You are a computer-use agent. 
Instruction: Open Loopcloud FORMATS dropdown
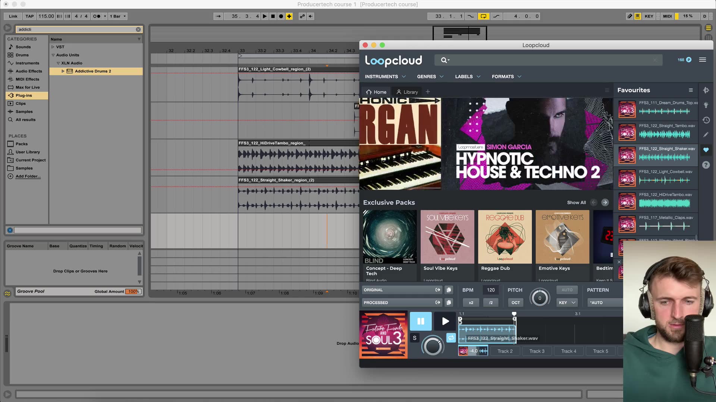(506, 77)
